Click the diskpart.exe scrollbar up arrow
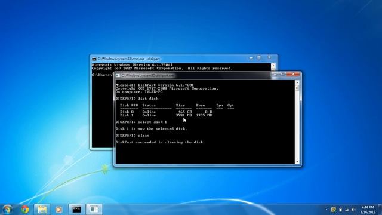The width and height of the screenshot is (382, 215). pos(297,82)
